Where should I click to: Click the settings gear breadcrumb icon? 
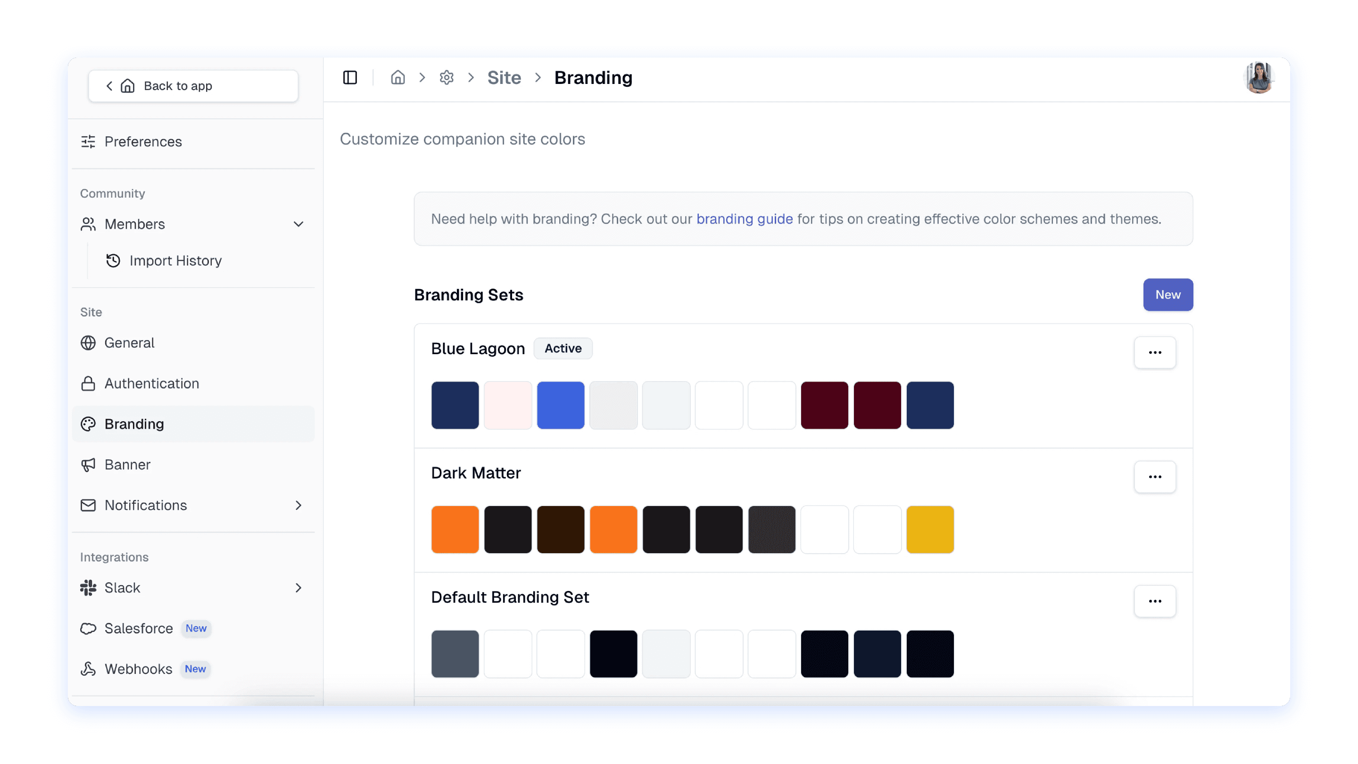pos(447,77)
